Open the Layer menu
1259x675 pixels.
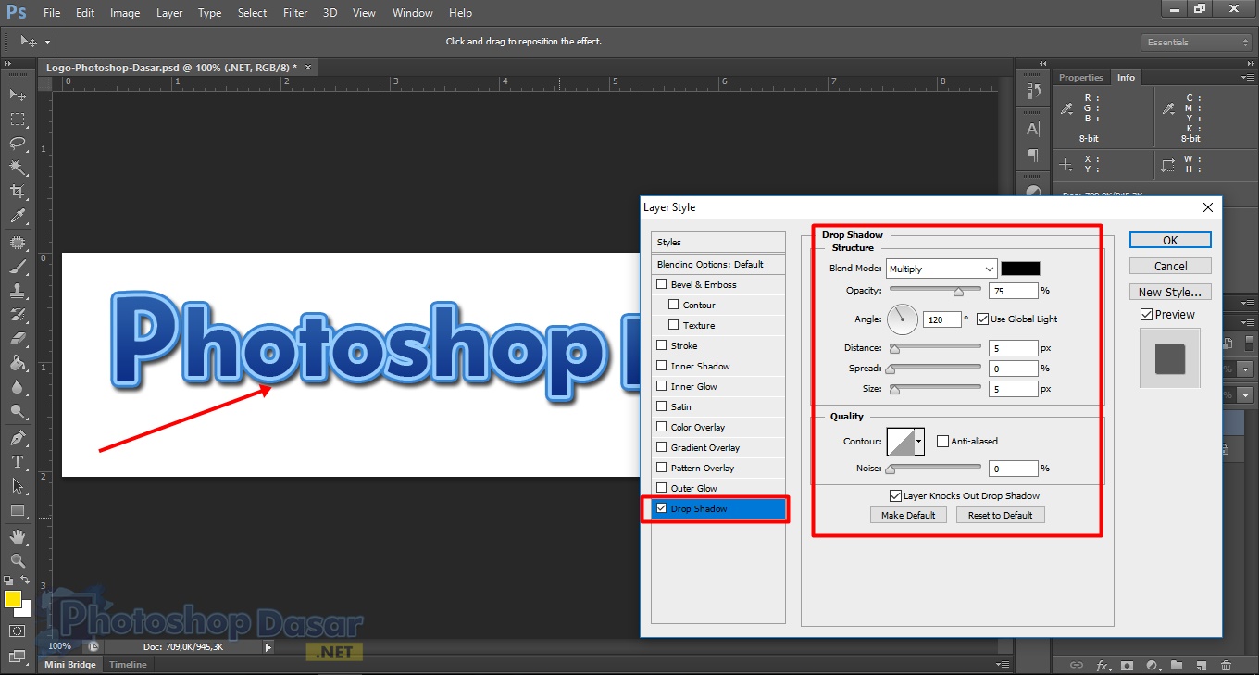click(169, 13)
